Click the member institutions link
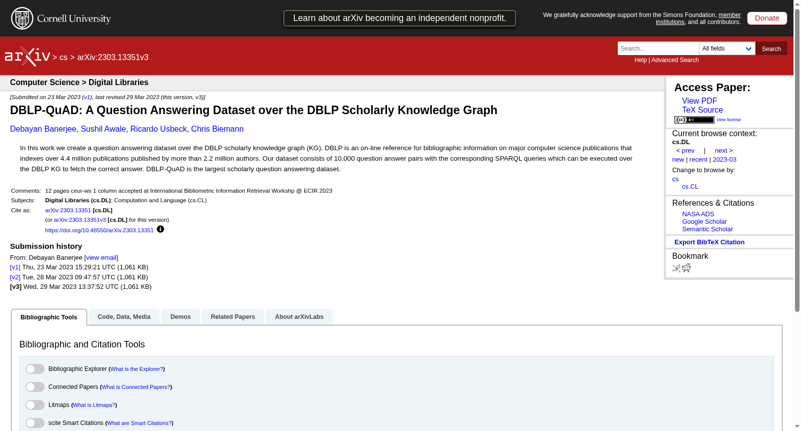The height and width of the screenshot is (431, 801). [699, 19]
